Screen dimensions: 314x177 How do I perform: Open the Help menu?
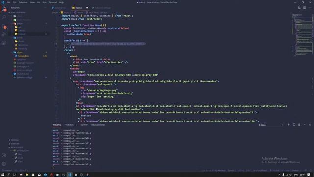(x=61, y=2)
